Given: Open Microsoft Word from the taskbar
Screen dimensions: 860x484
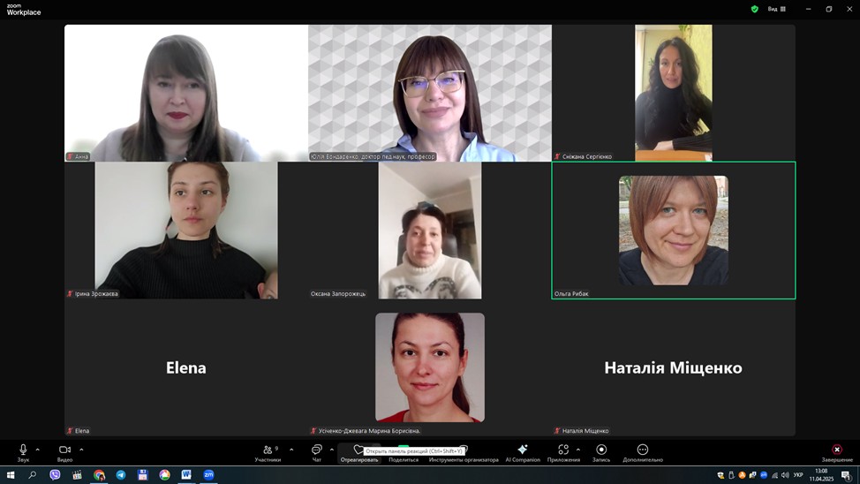Looking at the screenshot, I should (x=186, y=475).
